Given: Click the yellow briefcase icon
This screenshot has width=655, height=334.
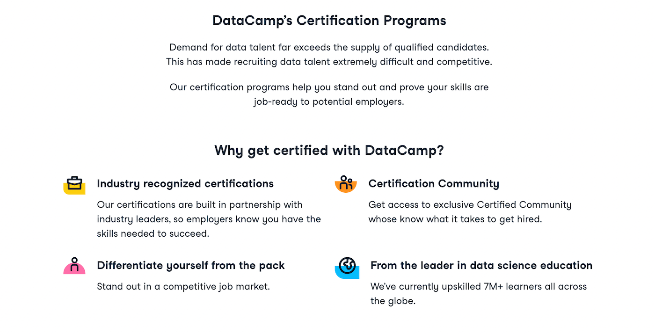Looking at the screenshot, I should pos(74,185).
